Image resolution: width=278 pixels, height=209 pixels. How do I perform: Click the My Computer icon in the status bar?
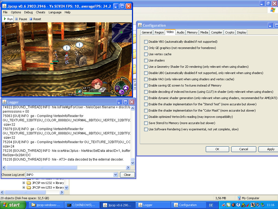point(239,198)
